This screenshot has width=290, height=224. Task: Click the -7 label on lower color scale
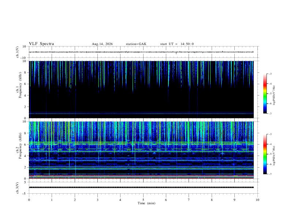[270, 174]
